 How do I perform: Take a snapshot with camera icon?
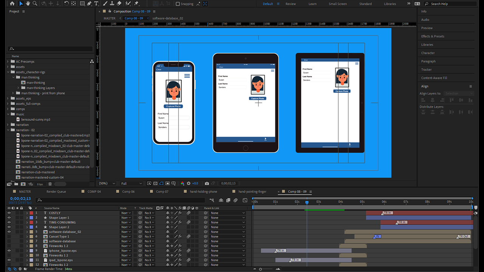pyautogui.click(x=207, y=183)
